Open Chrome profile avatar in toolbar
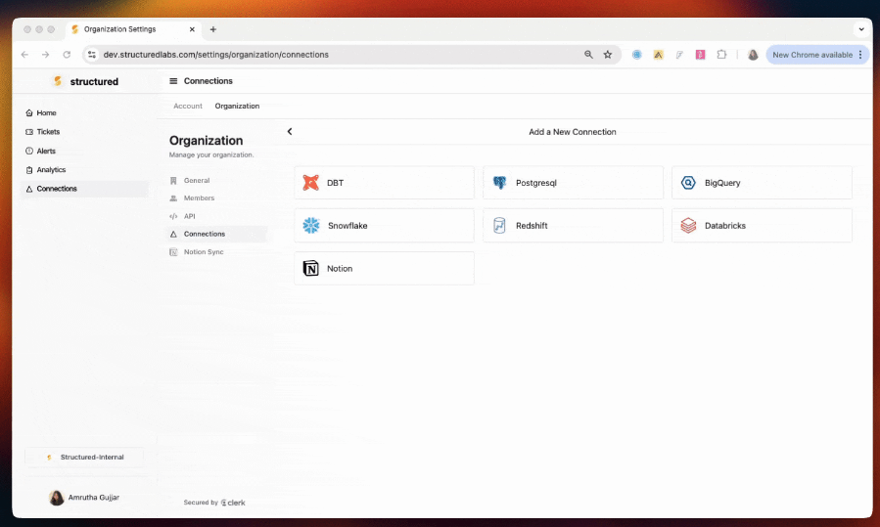The width and height of the screenshot is (880, 527). (x=753, y=55)
